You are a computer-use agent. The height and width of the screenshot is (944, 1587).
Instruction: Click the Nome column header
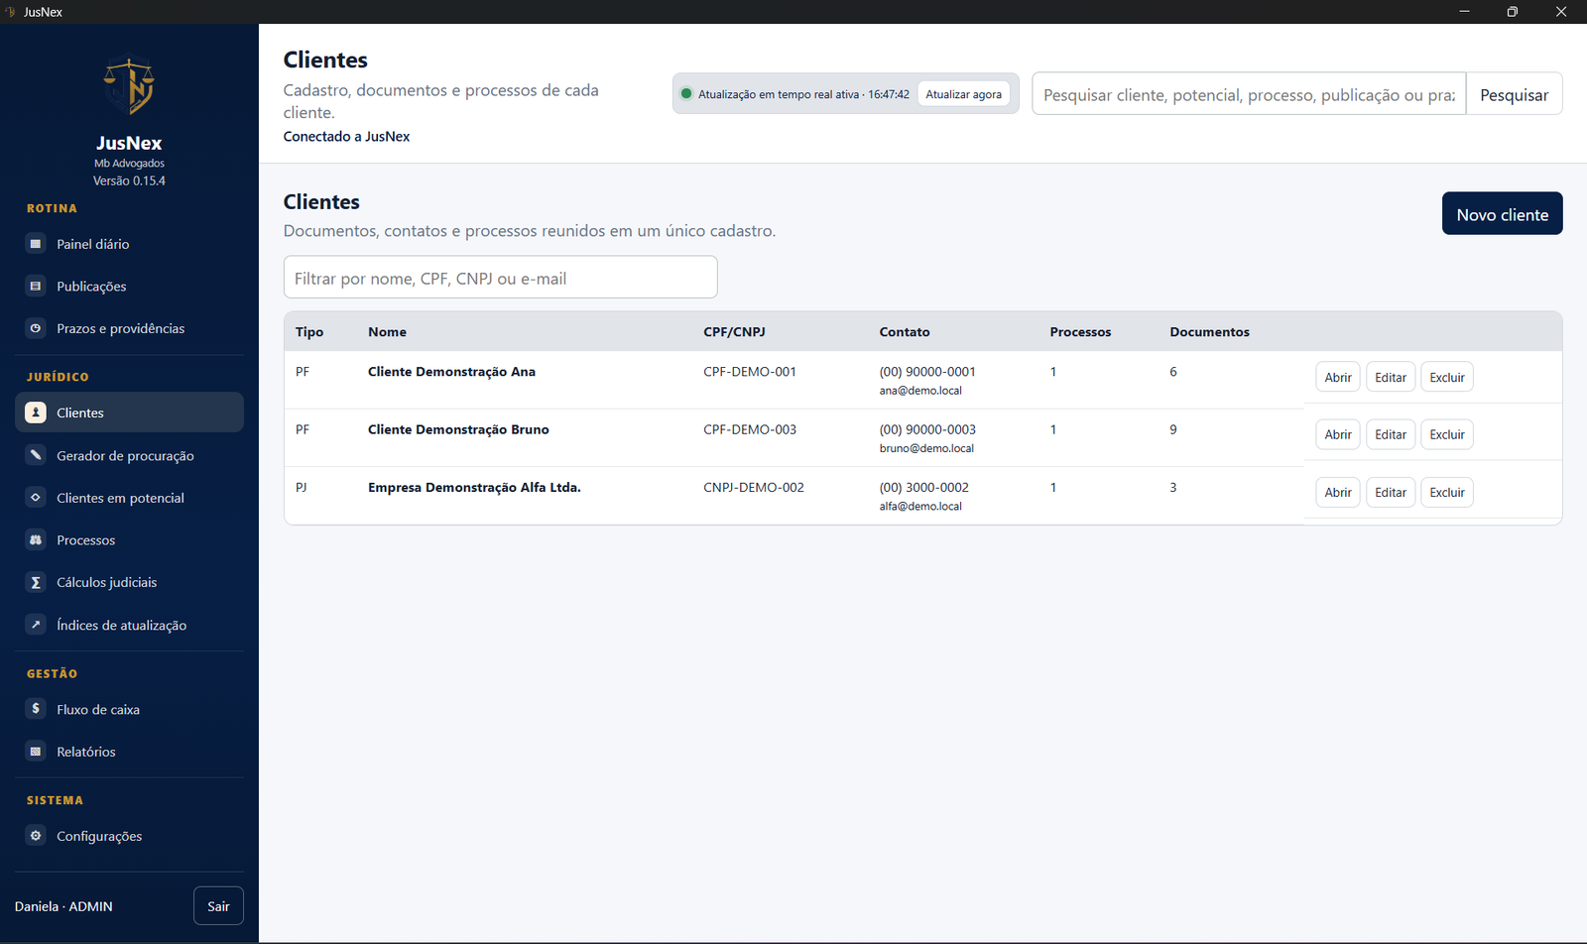(x=387, y=332)
